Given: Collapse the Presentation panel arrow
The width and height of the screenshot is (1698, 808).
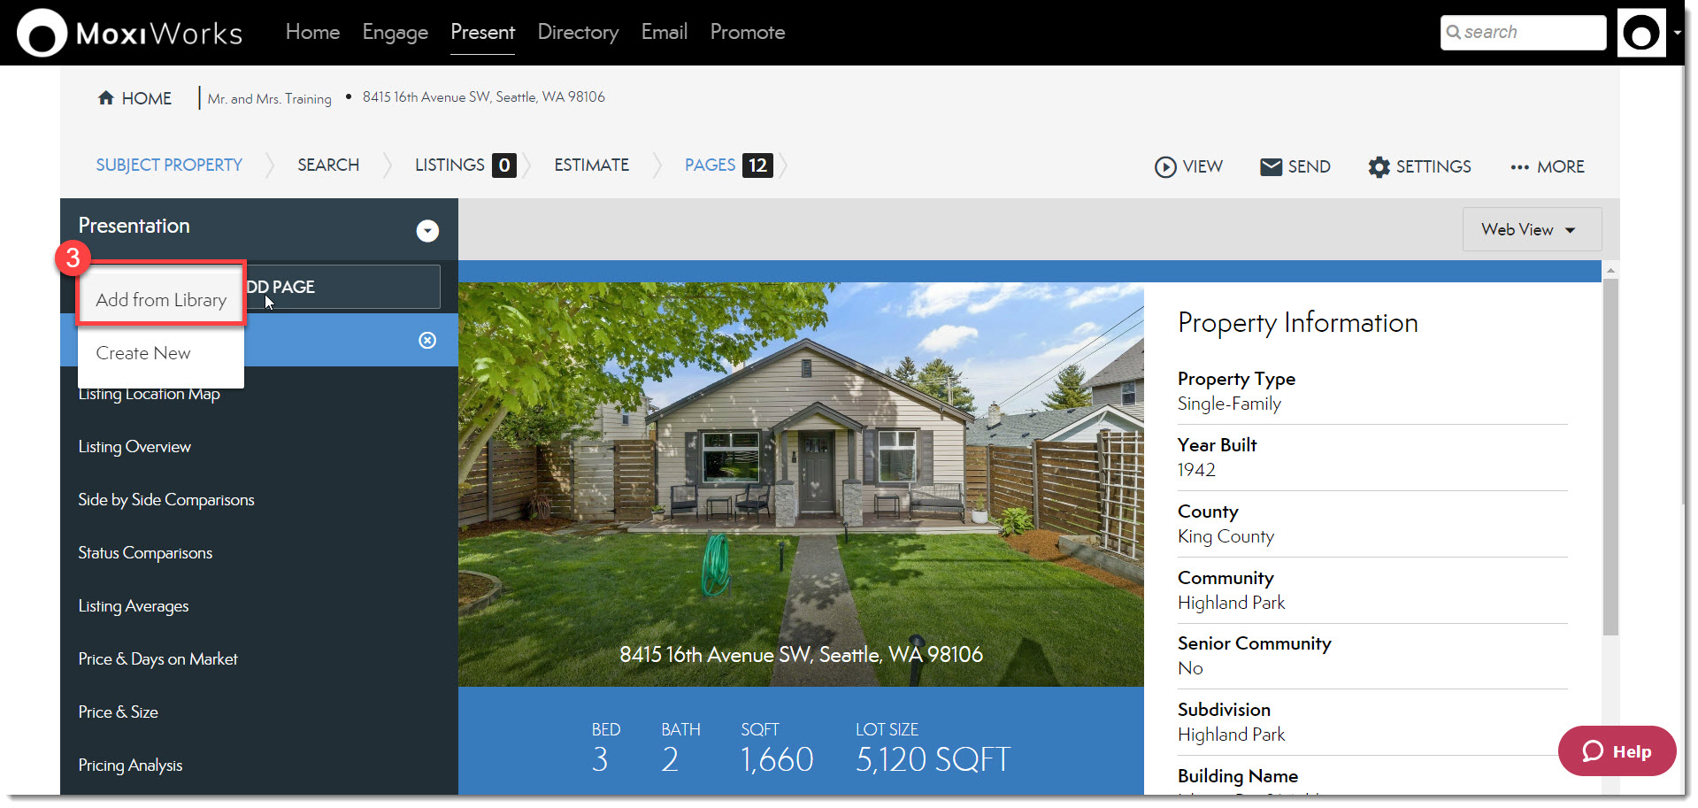Looking at the screenshot, I should coord(427,231).
